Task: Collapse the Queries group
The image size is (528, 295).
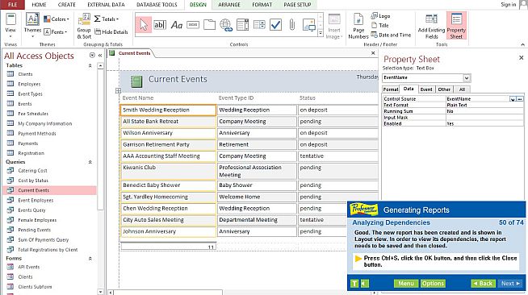Action: [90, 162]
